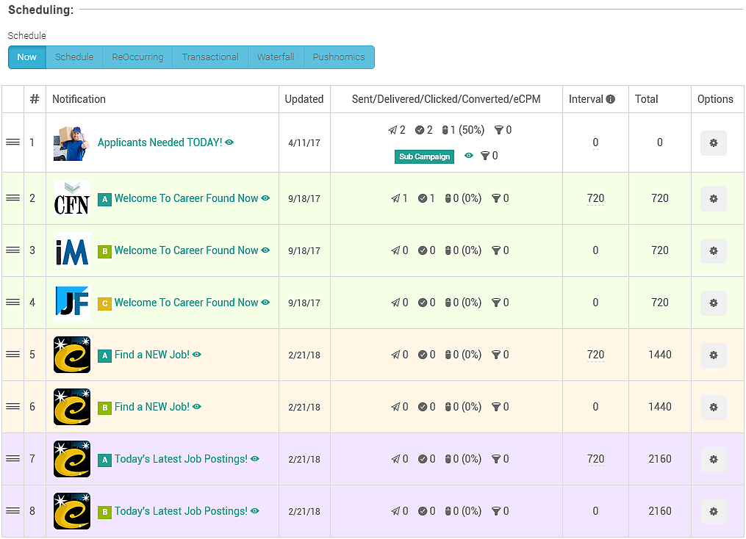746x539 pixels.
Task: Click the Sub Campaign badge
Action: [x=424, y=156]
